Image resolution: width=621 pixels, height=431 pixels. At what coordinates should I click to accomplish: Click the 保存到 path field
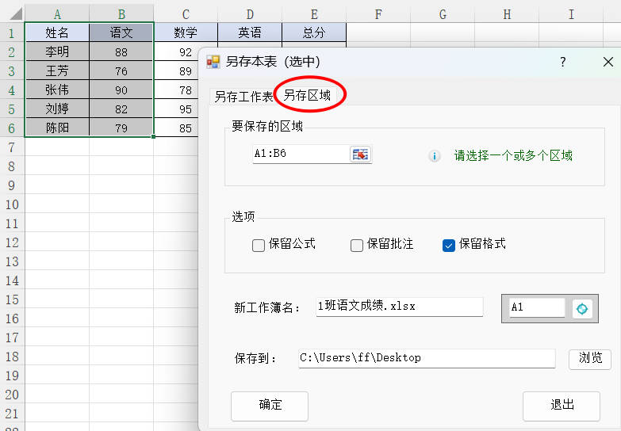(426, 358)
